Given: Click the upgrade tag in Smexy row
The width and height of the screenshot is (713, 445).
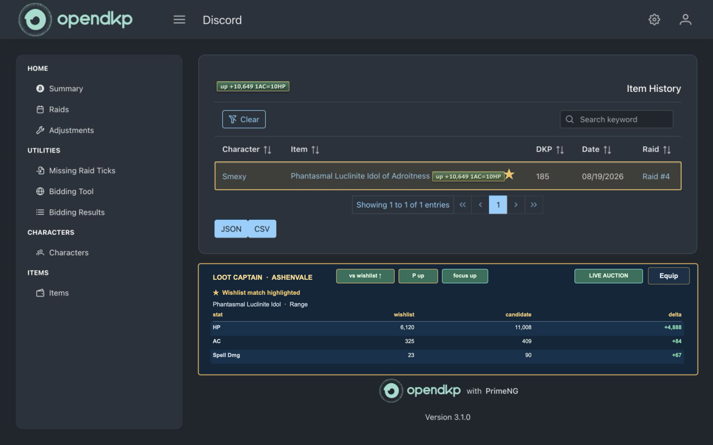Looking at the screenshot, I should tap(468, 176).
